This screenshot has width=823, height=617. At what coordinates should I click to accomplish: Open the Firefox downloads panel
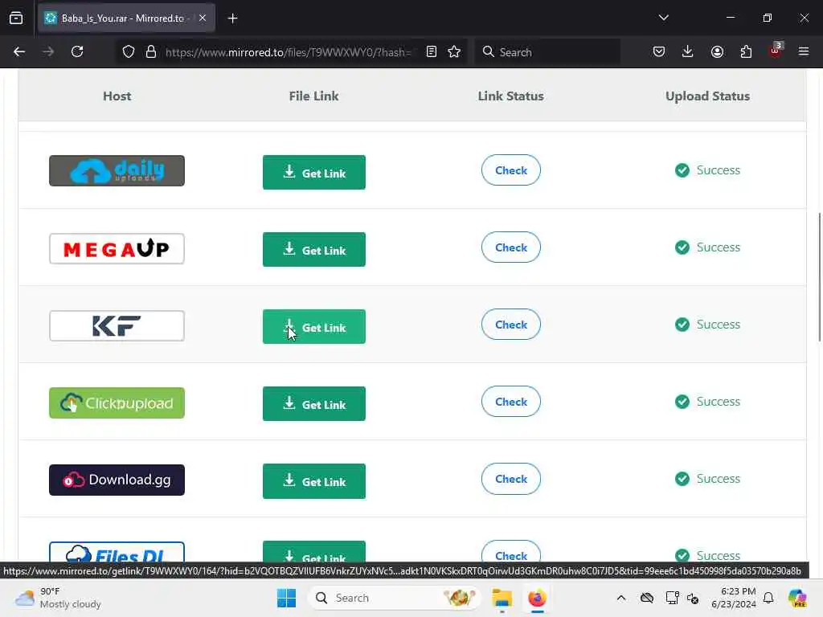[x=688, y=52]
